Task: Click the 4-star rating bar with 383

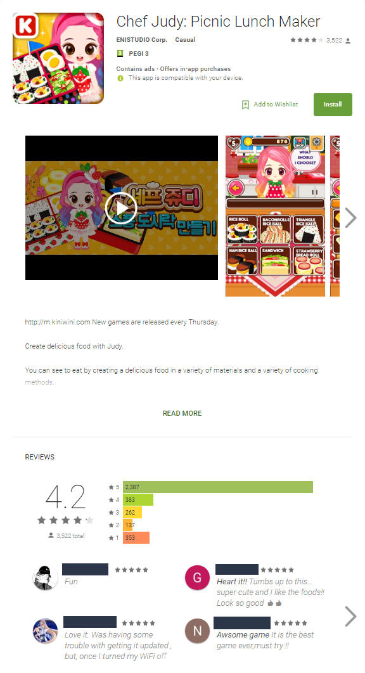Action: click(138, 499)
